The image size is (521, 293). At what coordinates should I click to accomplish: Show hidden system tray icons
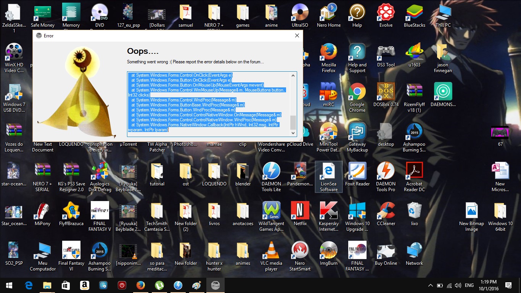coord(431,285)
